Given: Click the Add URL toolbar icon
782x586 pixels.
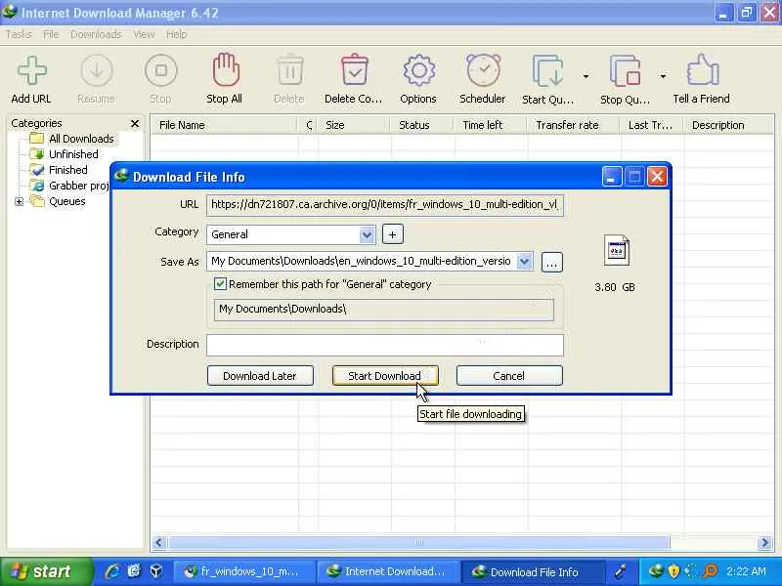Looking at the screenshot, I should point(32,70).
